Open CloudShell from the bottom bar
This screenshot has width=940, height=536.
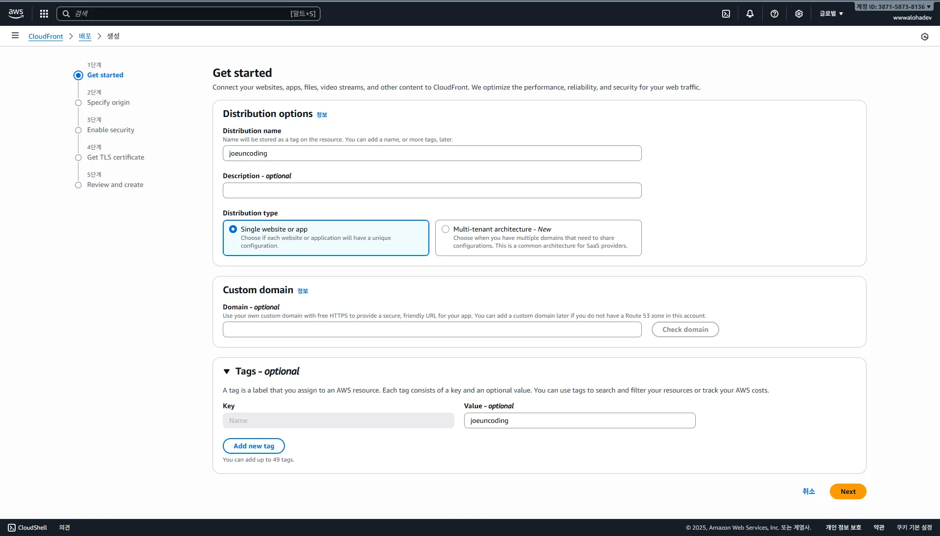pyautogui.click(x=27, y=528)
